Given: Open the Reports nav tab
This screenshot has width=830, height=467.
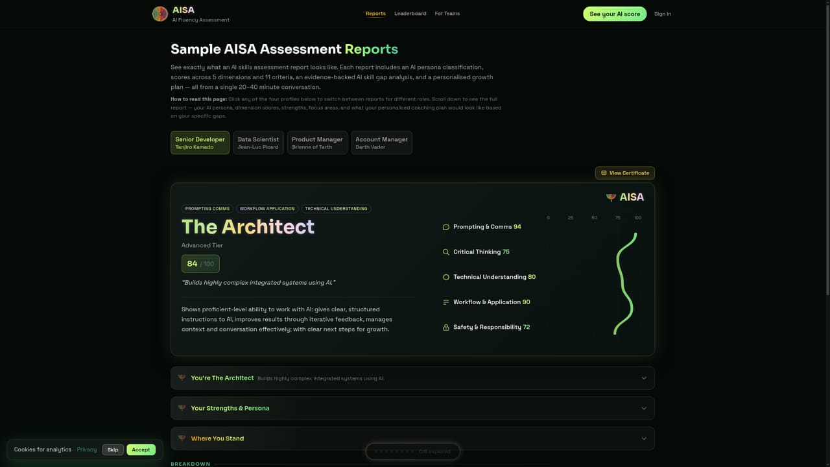Looking at the screenshot, I should click(x=375, y=14).
